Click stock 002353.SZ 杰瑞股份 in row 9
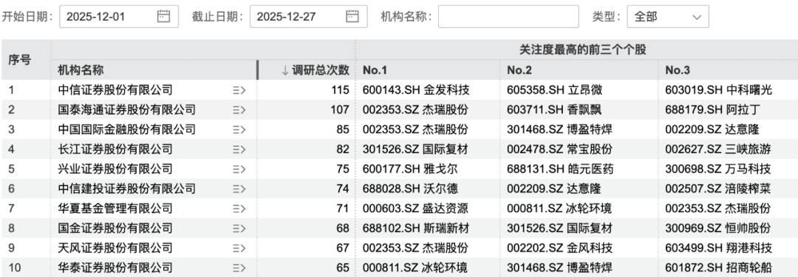 coord(415,248)
